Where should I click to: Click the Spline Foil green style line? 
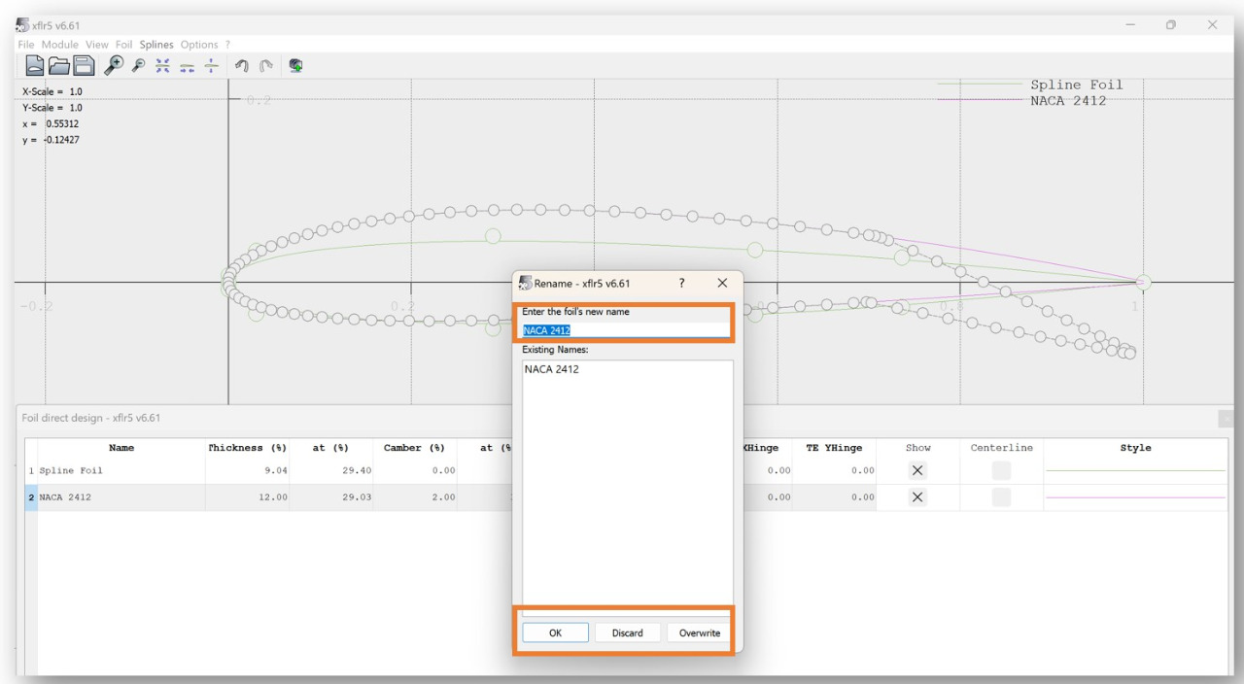point(1134,470)
